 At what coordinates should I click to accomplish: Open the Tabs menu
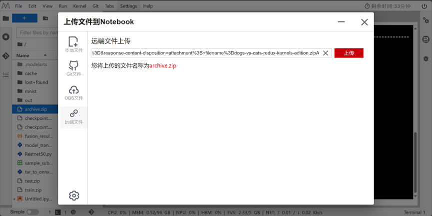click(x=109, y=6)
